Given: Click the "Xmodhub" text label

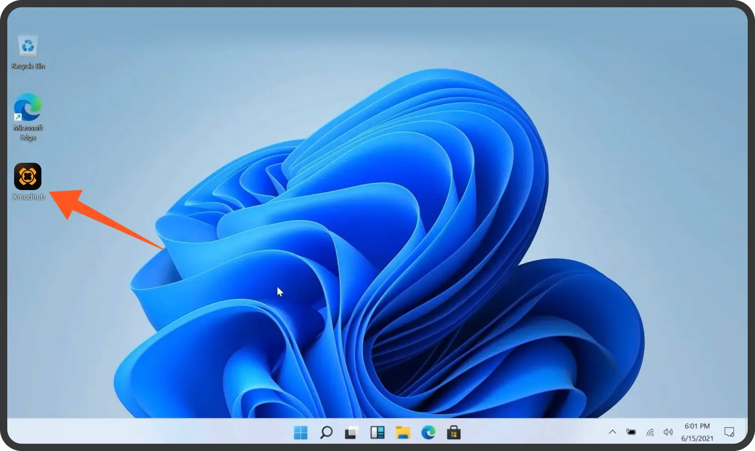Looking at the screenshot, I should pos(29,197).
